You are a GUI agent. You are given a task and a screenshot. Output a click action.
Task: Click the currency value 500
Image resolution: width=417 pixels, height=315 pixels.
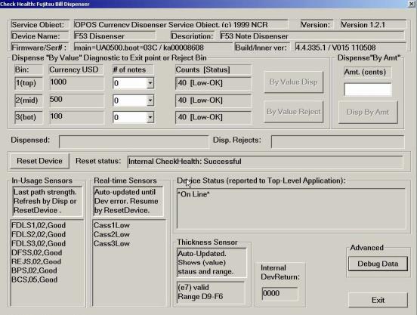[x=76, y=100]
